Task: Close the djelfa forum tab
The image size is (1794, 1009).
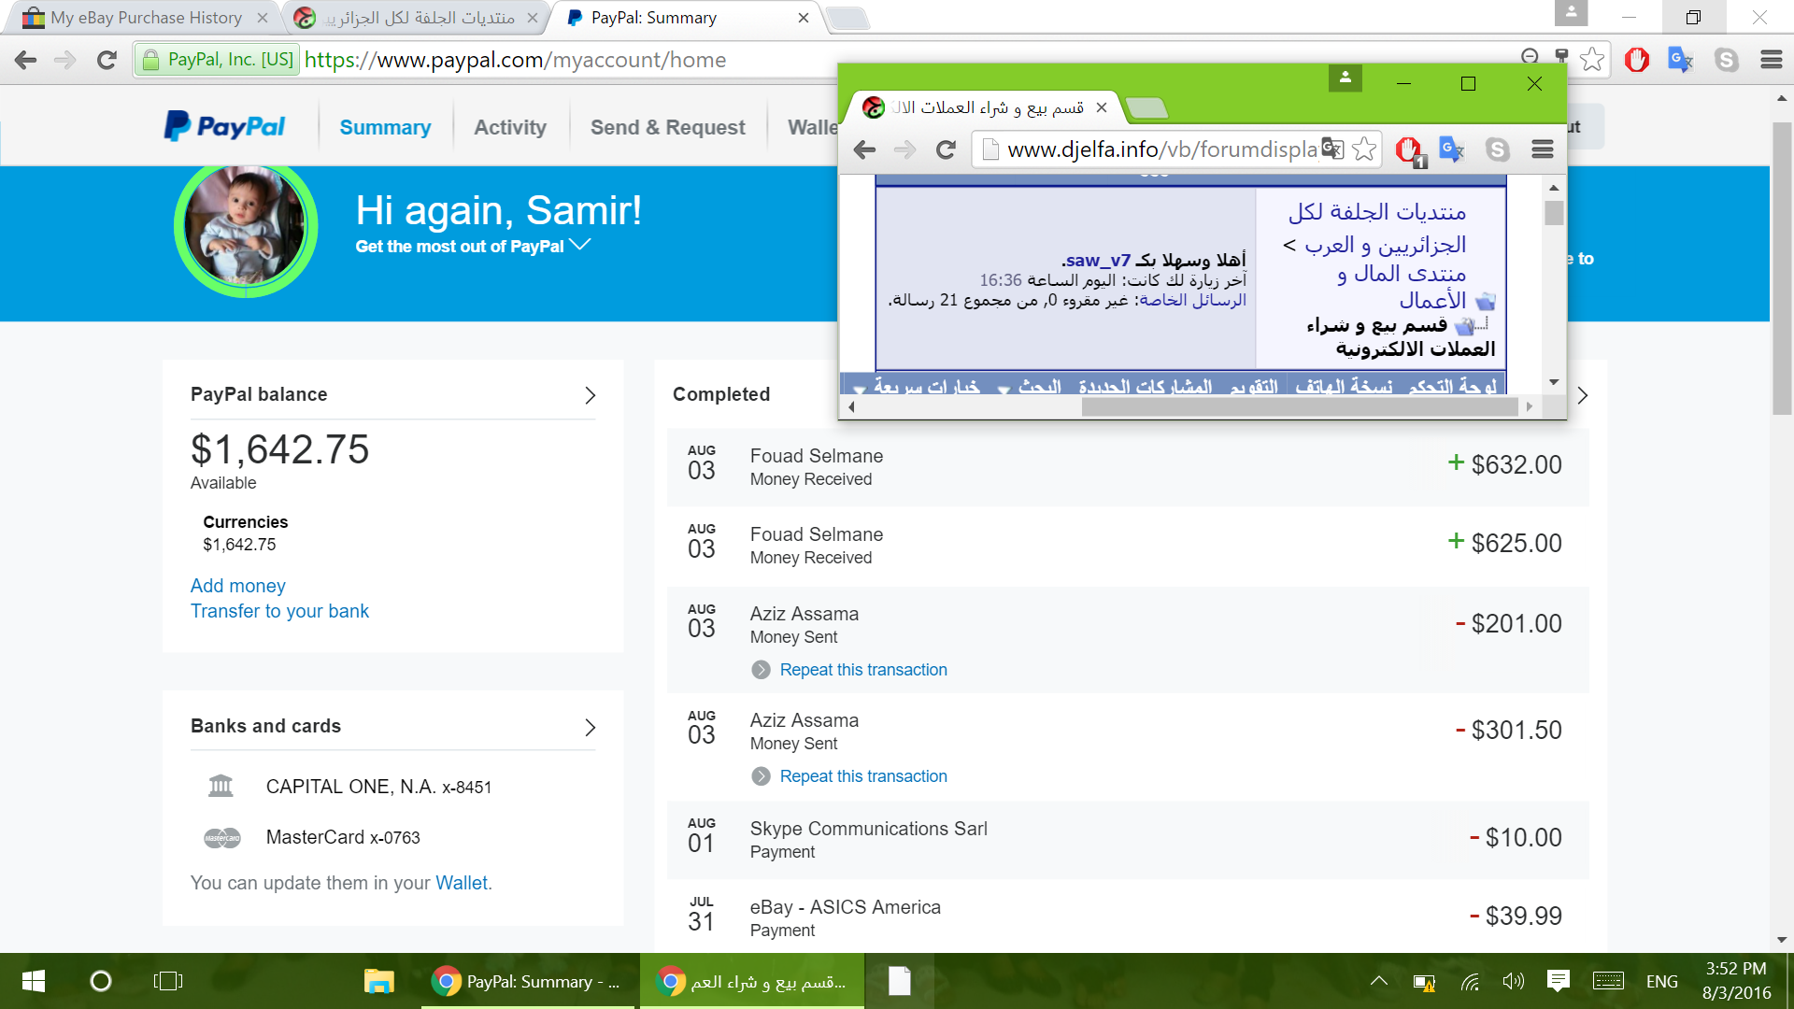Action: coord(1102,107)
